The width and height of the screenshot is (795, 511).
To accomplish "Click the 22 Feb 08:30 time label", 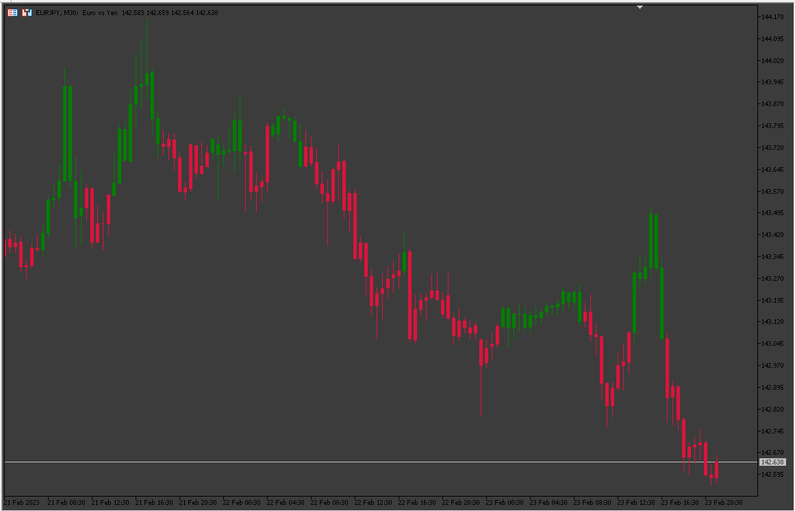I will click(x=329, y=503).
